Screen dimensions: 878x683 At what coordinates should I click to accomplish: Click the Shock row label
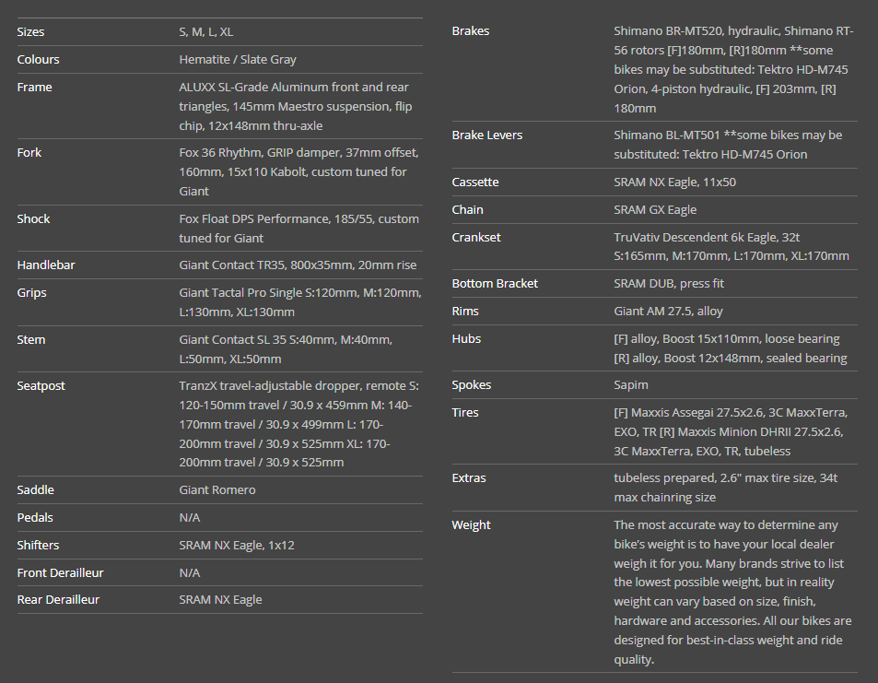[33, 219]
